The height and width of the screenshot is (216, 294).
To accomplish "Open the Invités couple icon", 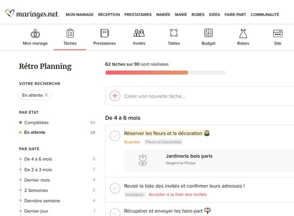I will point(139,33).
